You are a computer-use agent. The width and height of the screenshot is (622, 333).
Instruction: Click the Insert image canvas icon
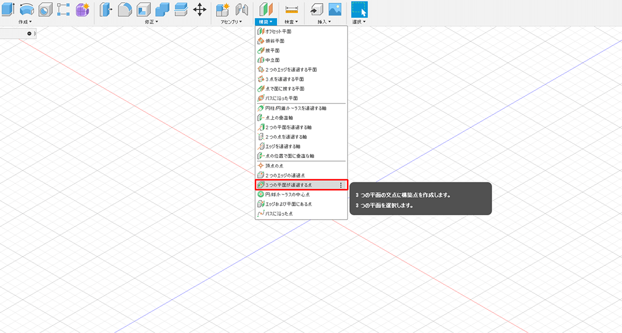(335, 9)
